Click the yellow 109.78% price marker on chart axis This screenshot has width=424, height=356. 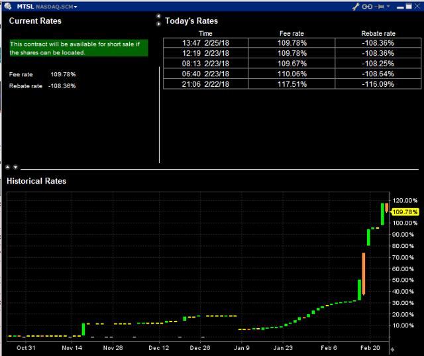(x=405, y=212)
